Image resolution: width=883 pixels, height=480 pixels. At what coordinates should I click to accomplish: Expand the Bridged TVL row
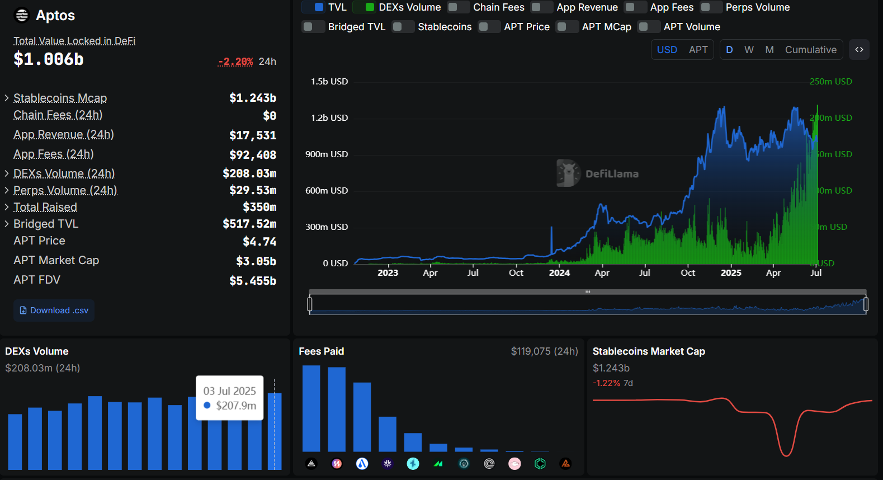[x=7, y=224]
